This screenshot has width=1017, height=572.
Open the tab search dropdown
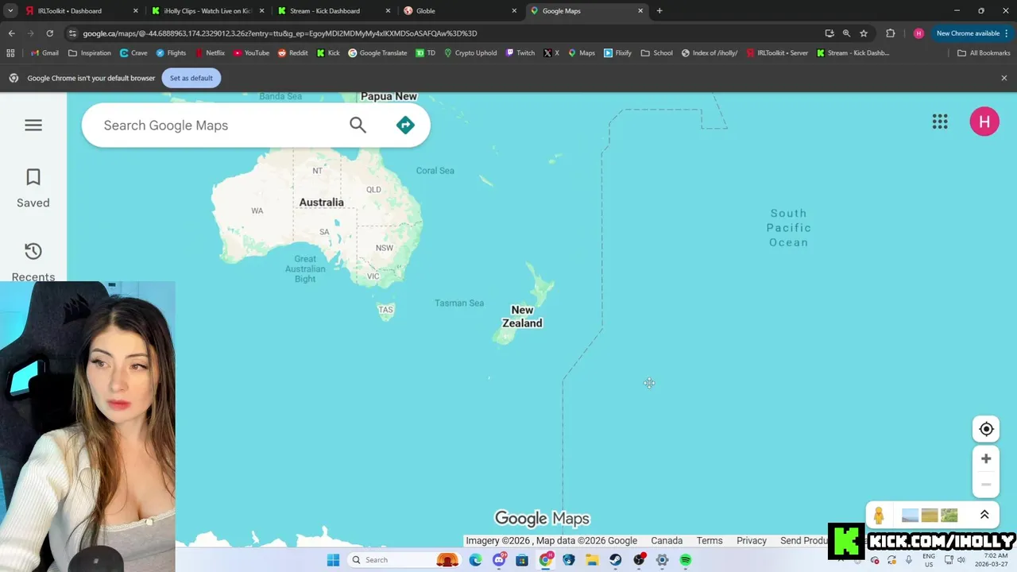10,11
